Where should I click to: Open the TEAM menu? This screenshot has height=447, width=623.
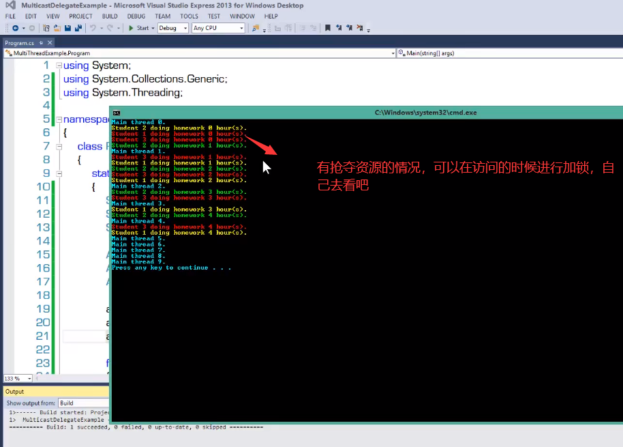(162, 16)
